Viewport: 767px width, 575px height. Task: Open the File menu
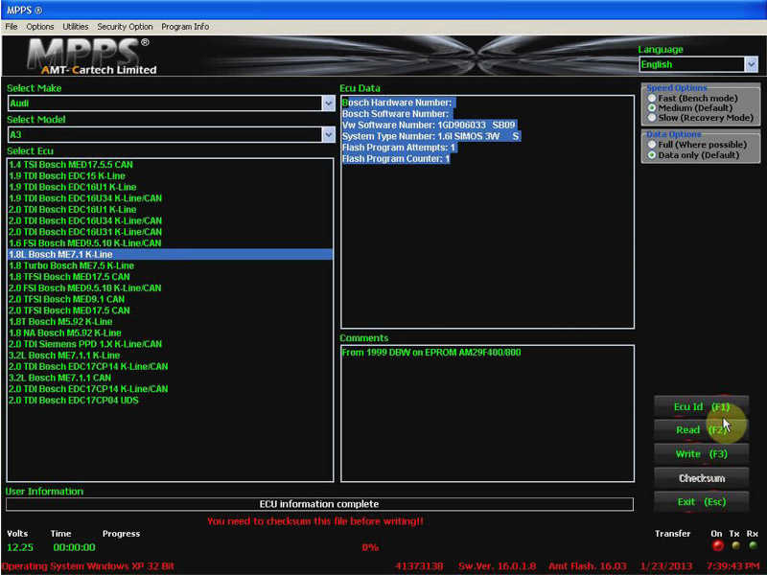pos(12,27)
